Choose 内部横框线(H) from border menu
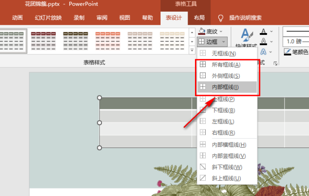Viewport: 309px width, 196px height. [227, 145]
